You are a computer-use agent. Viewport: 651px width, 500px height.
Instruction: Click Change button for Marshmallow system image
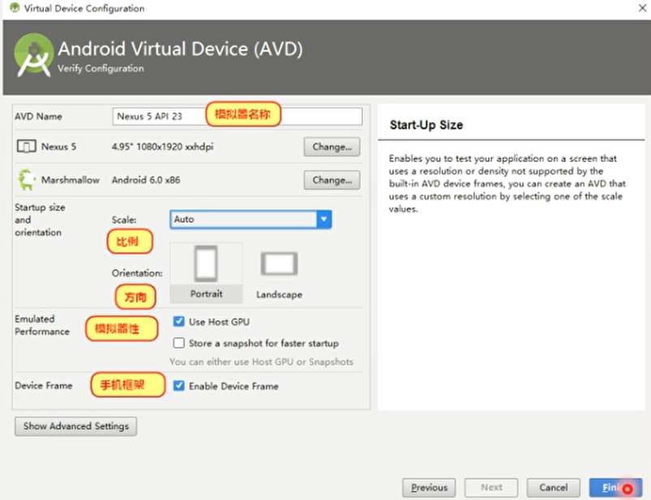(x=332, y=180)
